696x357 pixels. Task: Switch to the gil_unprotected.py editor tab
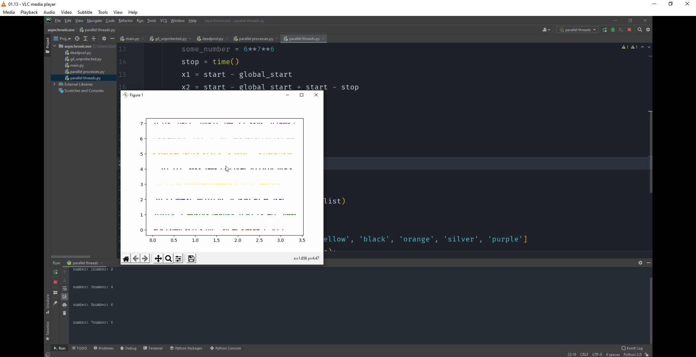(170, 39)
